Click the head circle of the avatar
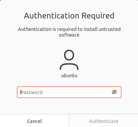The height and width of the screenshot is (127, 138). pos(69,55)
